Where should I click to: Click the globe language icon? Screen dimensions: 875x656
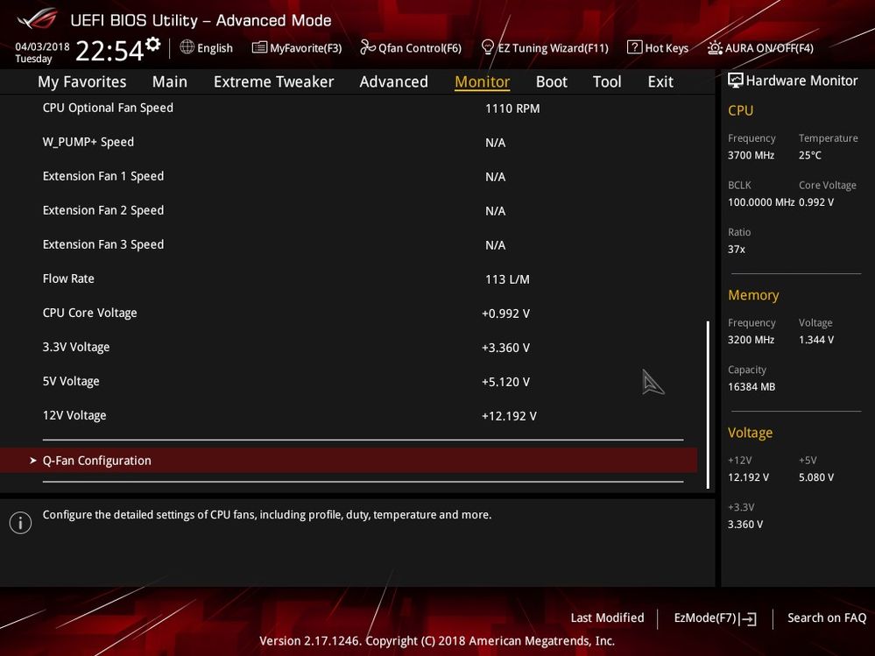(x=187, y=47)
